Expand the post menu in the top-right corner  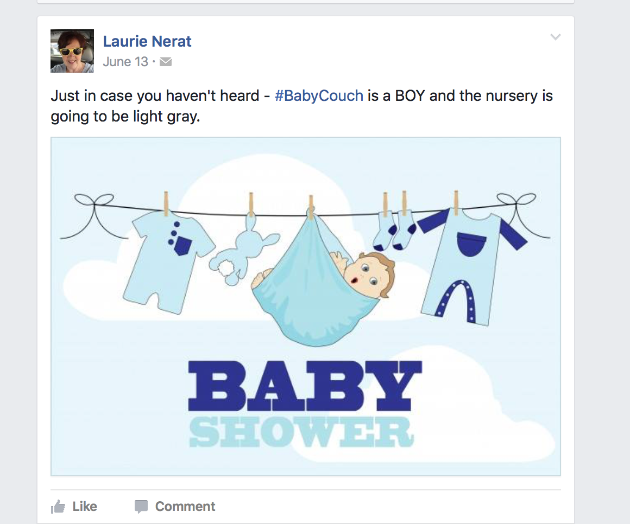tap(556, 37)
